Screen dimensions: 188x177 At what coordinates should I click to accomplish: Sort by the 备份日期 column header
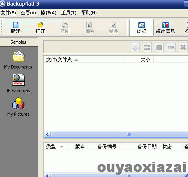140,147
